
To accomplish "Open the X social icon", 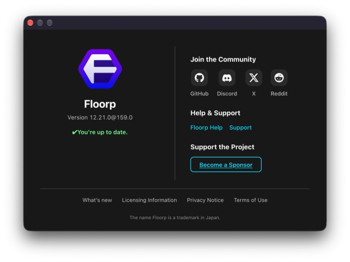I will (254, 78).
